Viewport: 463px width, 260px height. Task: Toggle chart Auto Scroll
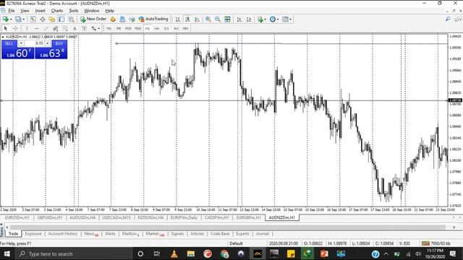pos(239,19)
